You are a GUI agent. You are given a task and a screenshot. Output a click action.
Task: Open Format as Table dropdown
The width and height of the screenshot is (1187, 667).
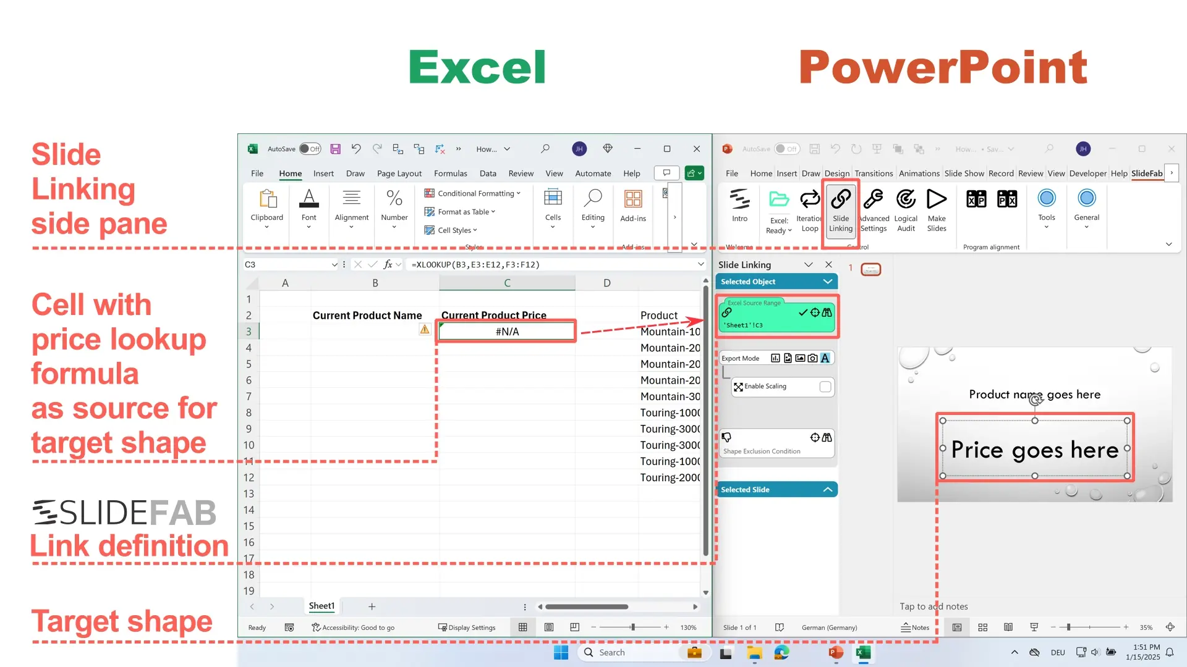click(x=460, y=212)
